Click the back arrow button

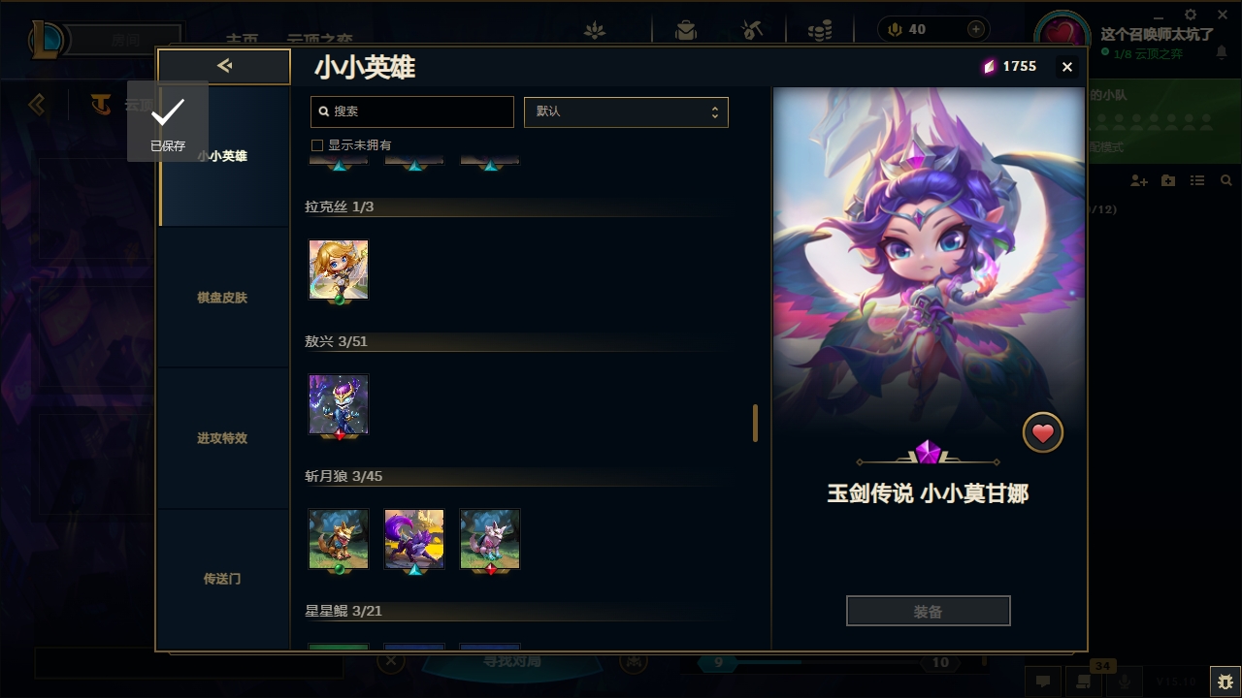224,66
